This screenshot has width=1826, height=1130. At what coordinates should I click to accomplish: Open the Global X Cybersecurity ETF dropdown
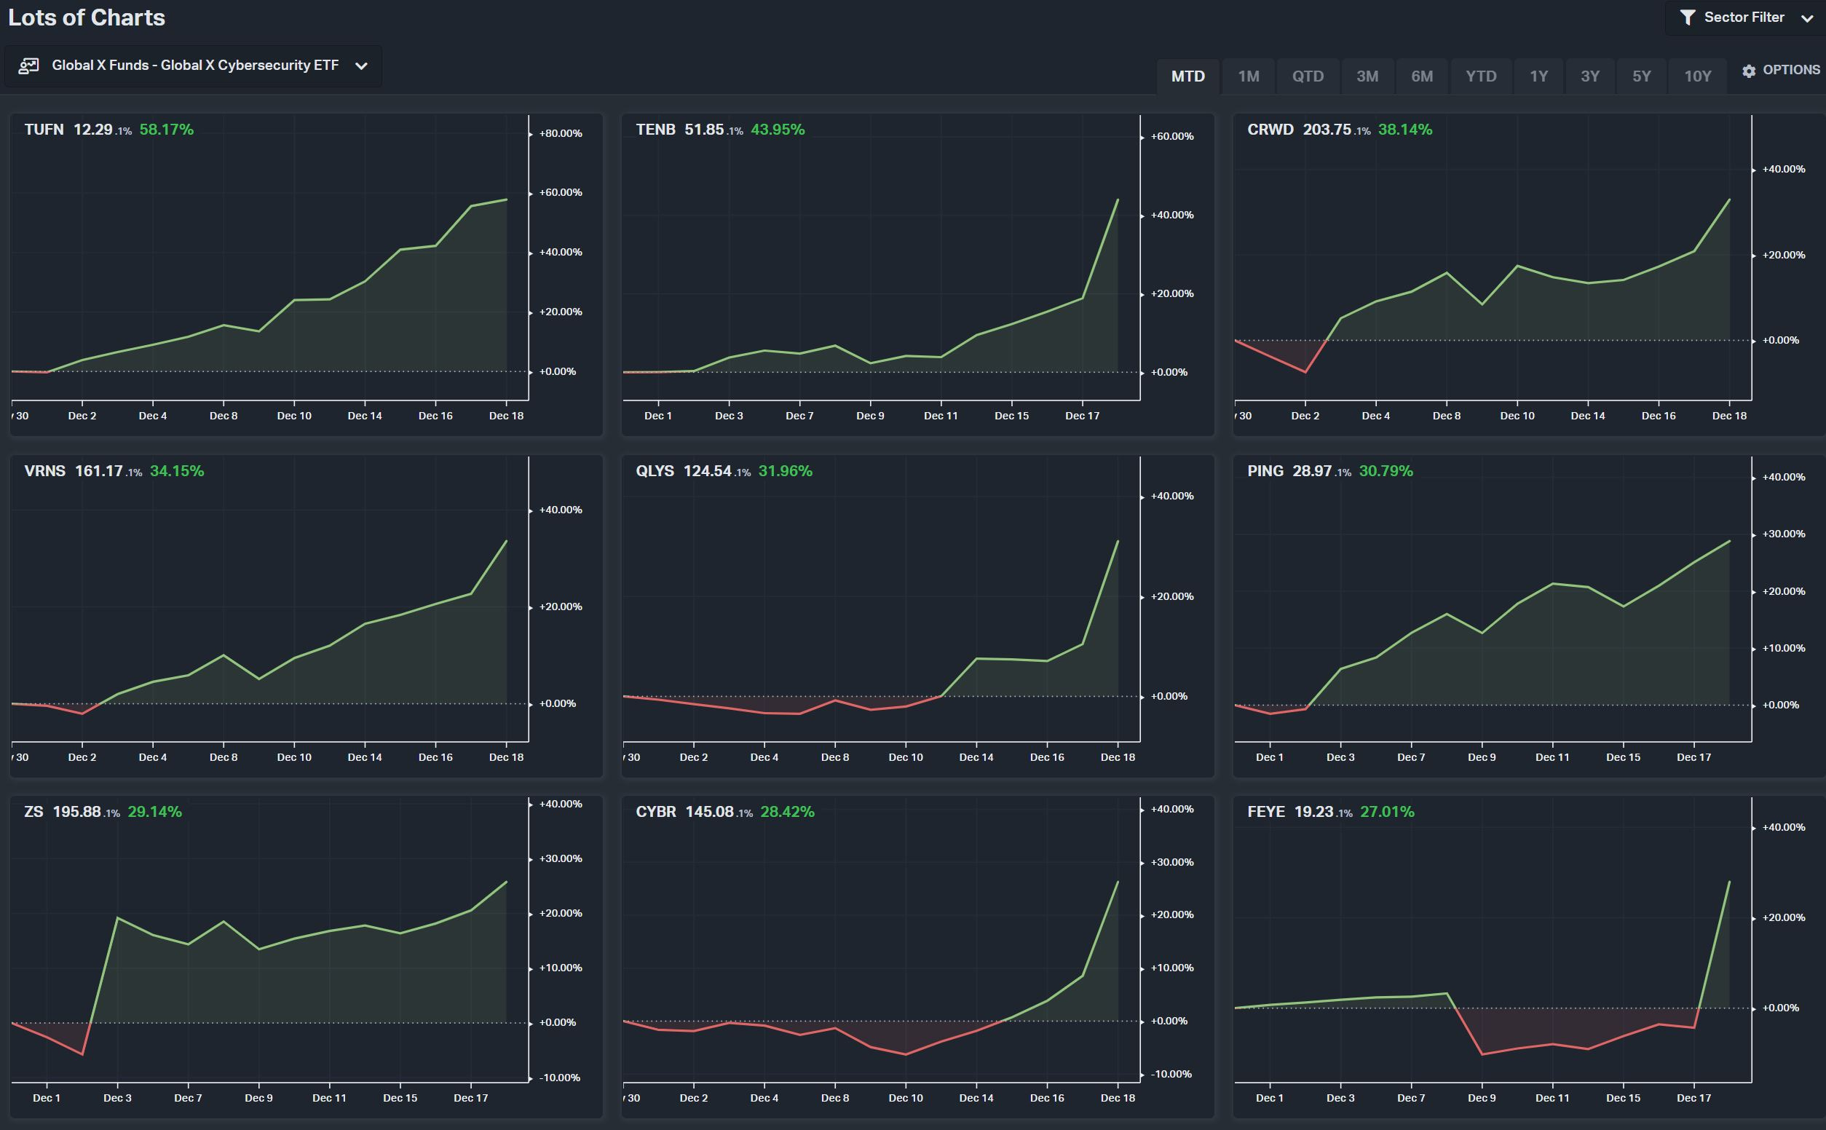[x=194, y=66]
